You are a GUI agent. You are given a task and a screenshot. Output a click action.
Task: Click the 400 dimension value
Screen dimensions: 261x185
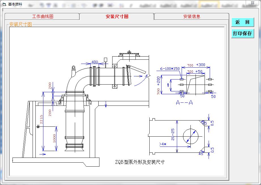click(x=95, y=62)
